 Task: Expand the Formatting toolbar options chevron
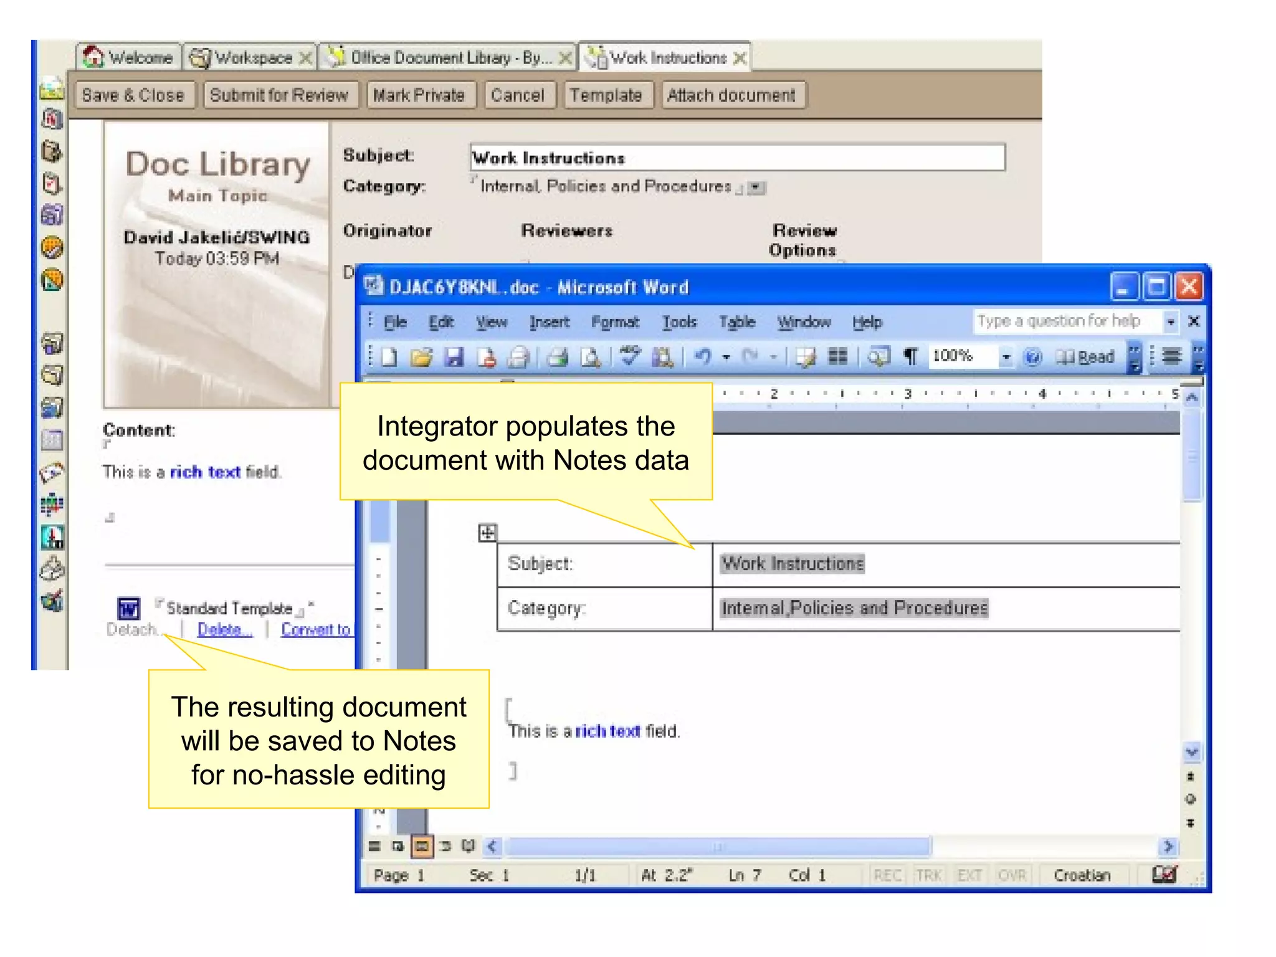[x=1198, y=357]
